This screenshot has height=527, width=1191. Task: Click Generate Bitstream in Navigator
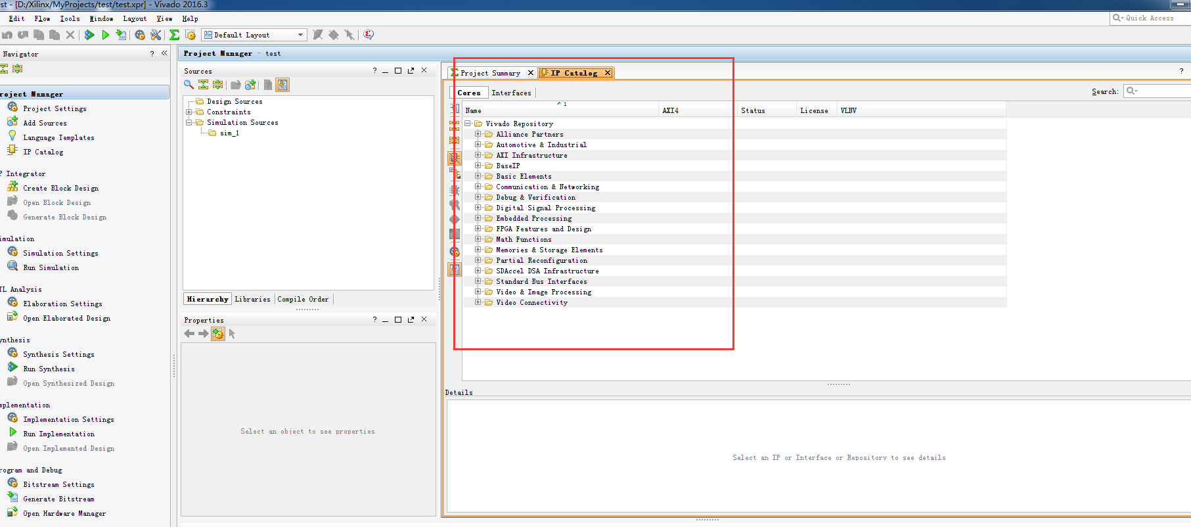[x=58, y=499]
